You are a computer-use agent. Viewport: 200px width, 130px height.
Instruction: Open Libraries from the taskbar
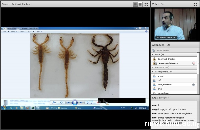tap(63, 108)
